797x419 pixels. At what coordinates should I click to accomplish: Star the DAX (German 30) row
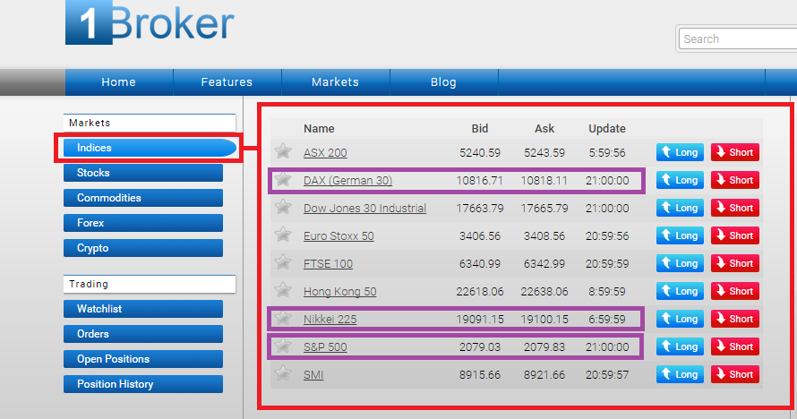283,179
